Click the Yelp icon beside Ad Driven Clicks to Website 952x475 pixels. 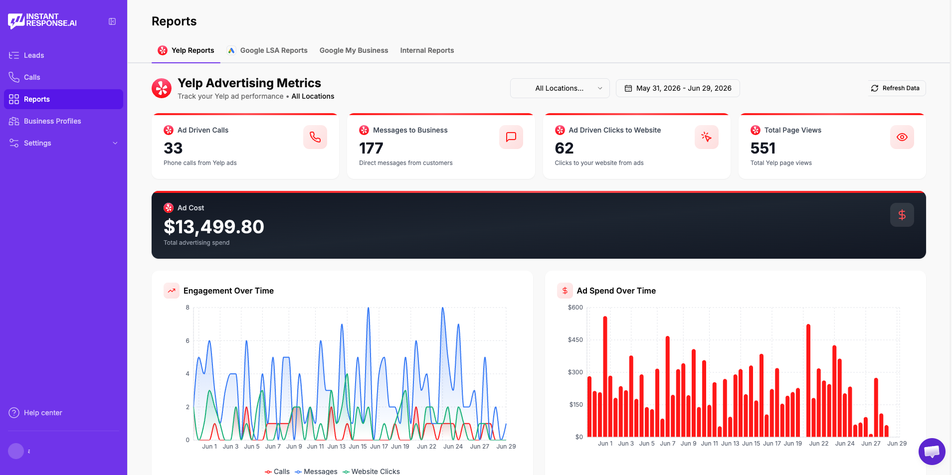click(x=560, y=130)
